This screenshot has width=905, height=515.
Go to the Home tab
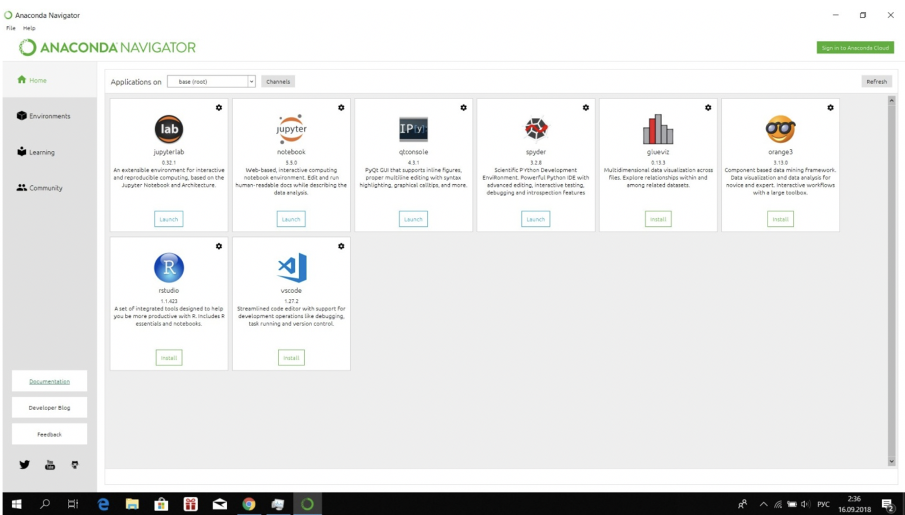click(50, 80)
